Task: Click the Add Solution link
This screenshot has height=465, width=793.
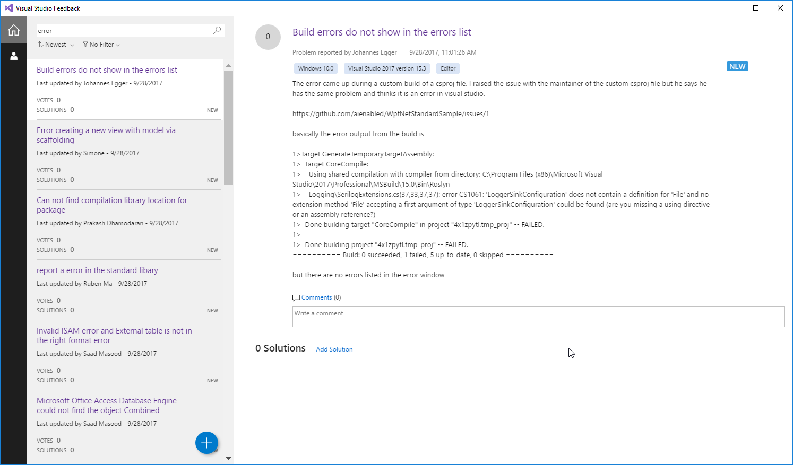Action: tap(334, 349)
